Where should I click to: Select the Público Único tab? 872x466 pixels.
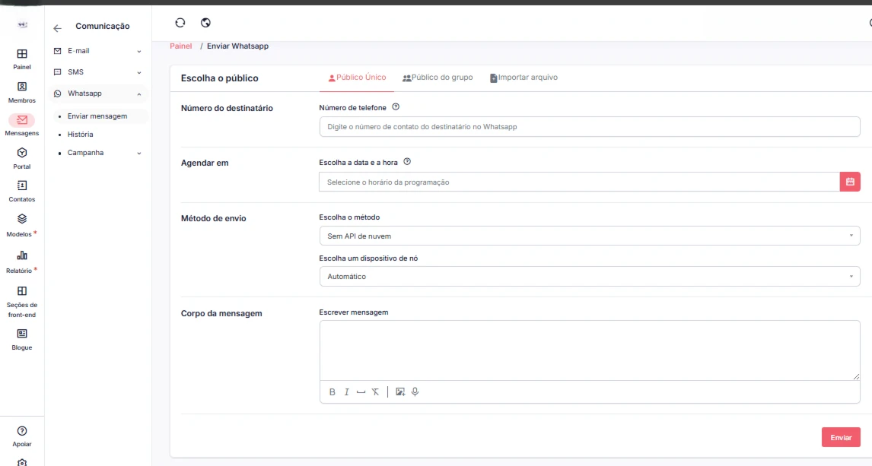(357, 78)
